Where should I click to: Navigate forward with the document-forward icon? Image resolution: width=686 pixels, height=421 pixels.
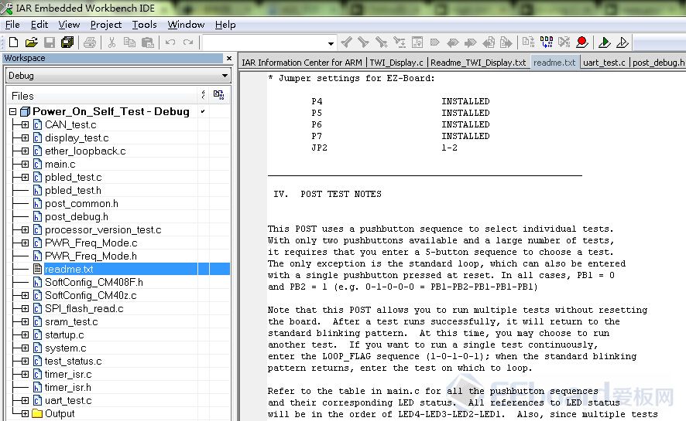pos(506,42)
